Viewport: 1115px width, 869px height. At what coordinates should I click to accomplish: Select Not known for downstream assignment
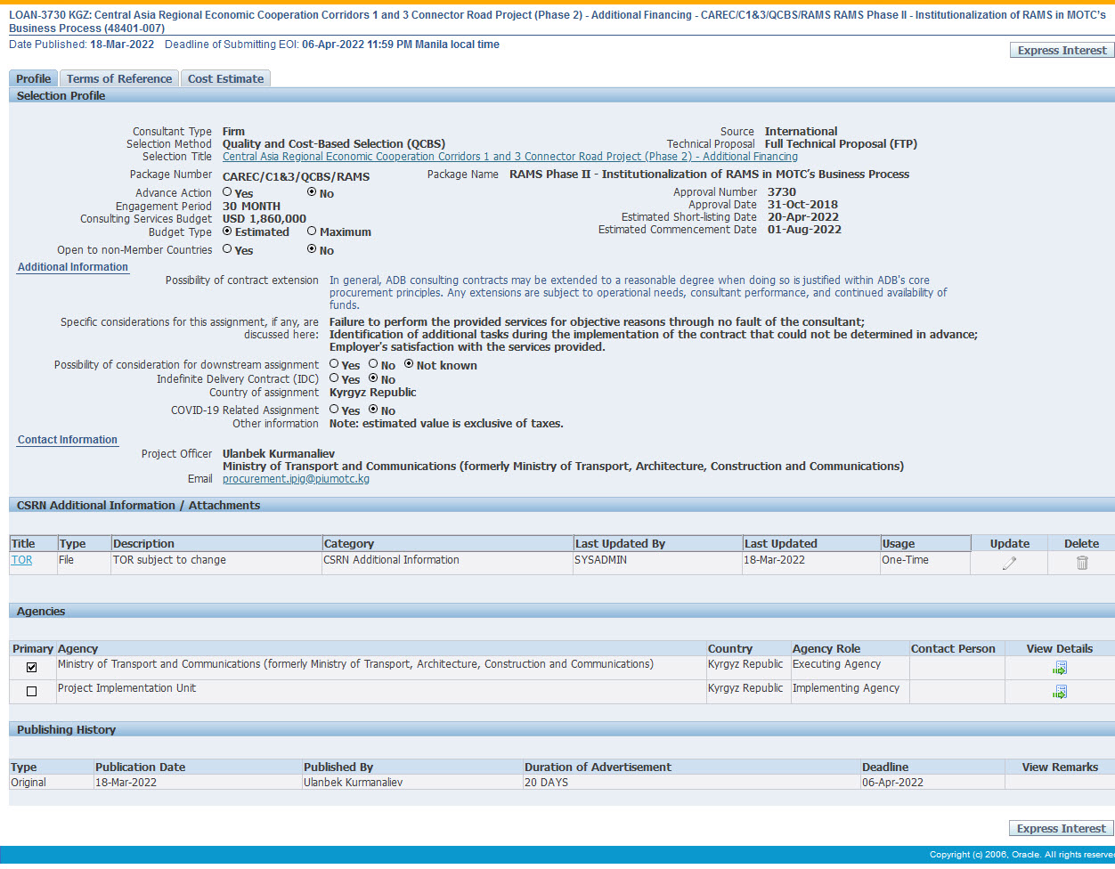coord(409,364)
